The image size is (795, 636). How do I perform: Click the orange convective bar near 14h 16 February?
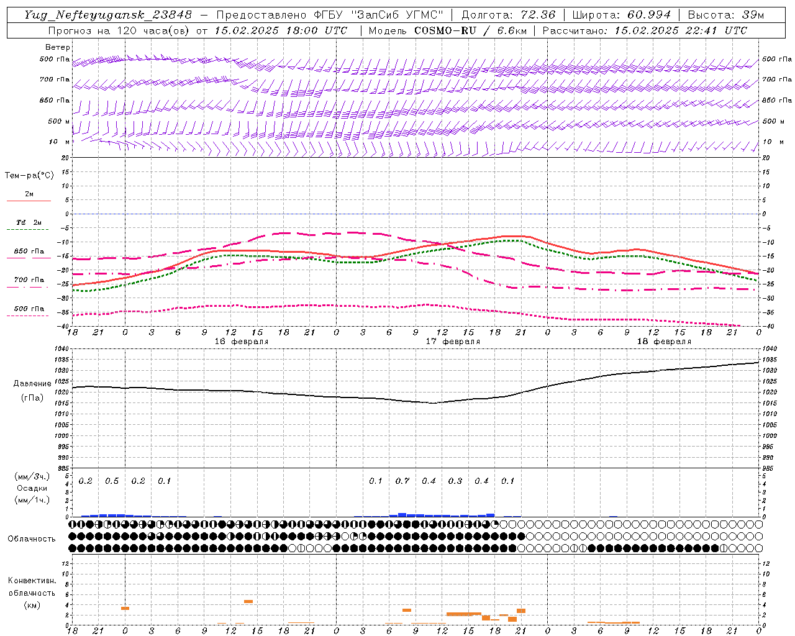click(x=248, y=602)
